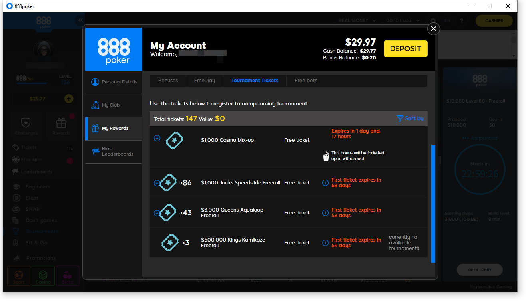Image resolution: width=526 pixels, height=301 pixels.
Task: Open the REAL MONEY dropdown
Action: [357, 20]
